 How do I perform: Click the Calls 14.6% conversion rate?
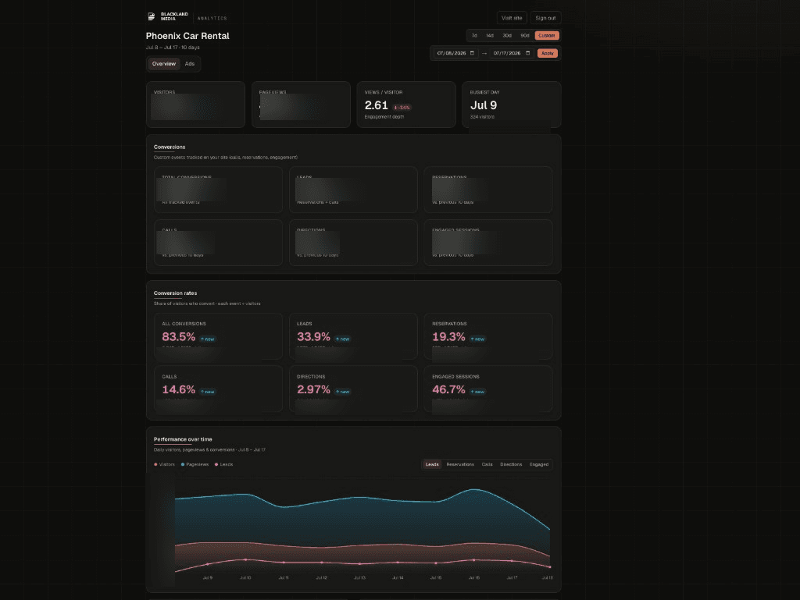[179, 389]
